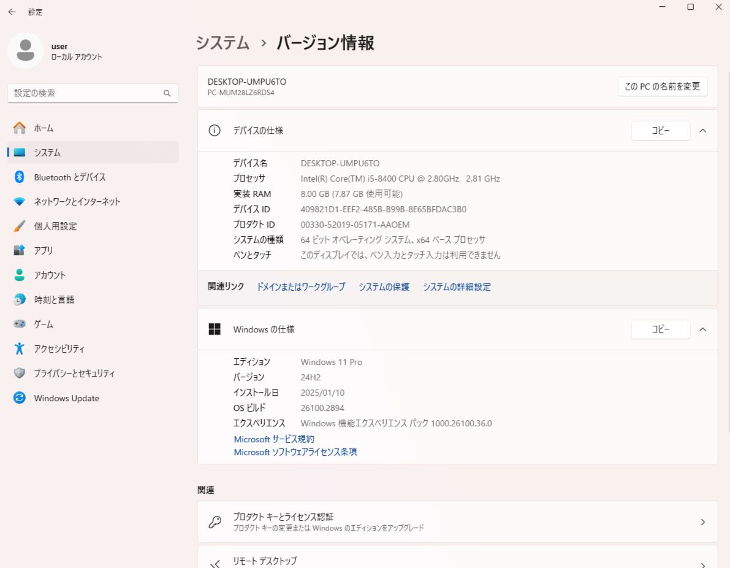Minimize the 設定 window
This screenshot has height=568, width=730.
[x=663, y=7]
